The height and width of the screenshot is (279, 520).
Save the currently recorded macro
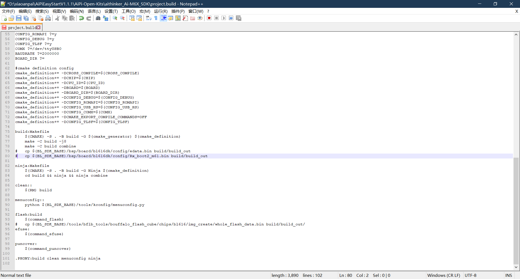[x=239, y=18]
